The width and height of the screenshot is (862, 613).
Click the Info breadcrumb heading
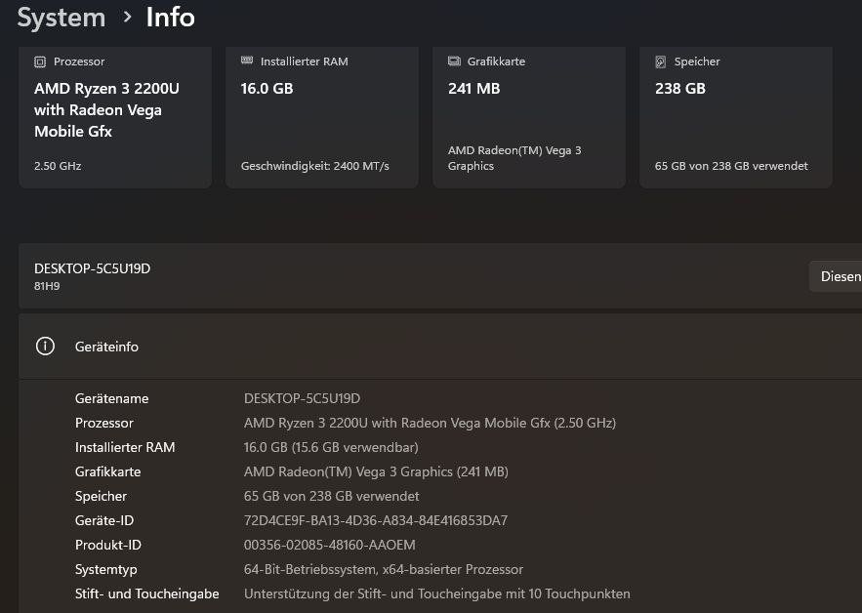[x=171, y=17]
